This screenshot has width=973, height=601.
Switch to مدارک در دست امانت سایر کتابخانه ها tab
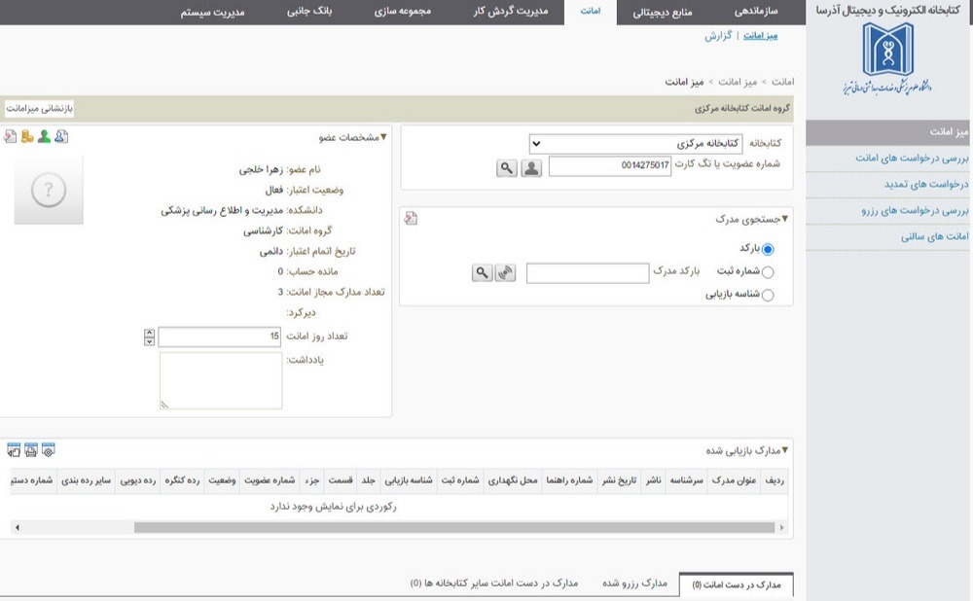(x=494, y=583)
